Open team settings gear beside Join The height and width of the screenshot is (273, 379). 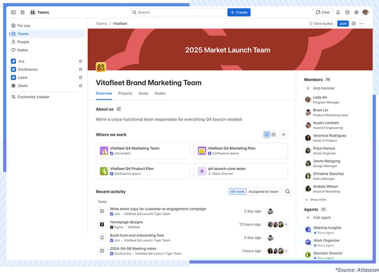tap(354, 23)
